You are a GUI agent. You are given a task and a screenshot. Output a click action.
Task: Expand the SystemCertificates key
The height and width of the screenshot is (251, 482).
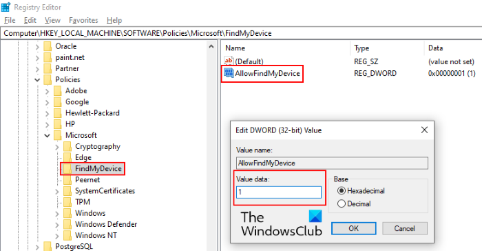pyautogui.click(x=57, y=191)
